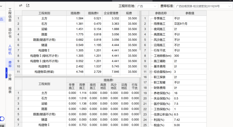Select the 隧道 row in upper table
233x127 pixels.
point(77,45)
